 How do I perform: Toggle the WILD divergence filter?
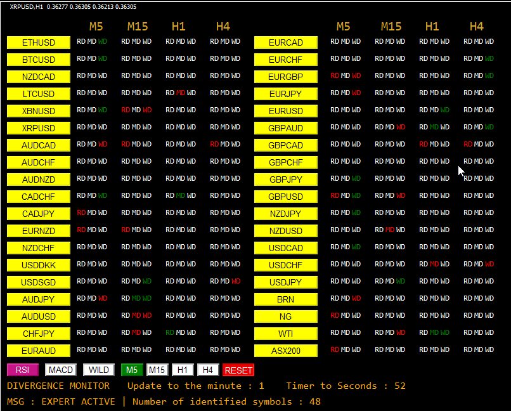pyautogui.click(x=98, y=370)
